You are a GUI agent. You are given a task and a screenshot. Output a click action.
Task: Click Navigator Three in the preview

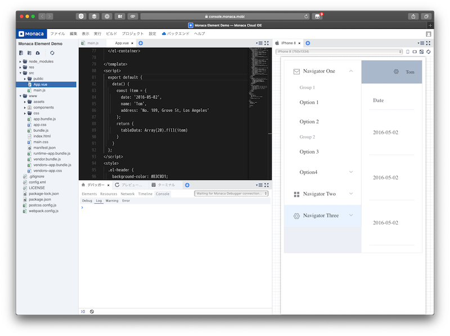click(x=323, y=216)
